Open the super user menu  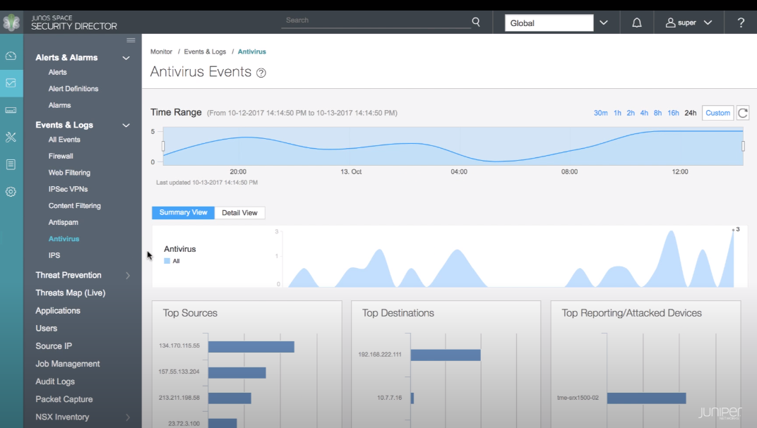click(x=689, y=23)
